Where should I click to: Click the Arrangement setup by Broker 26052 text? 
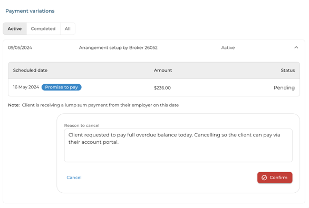[118, 47]
